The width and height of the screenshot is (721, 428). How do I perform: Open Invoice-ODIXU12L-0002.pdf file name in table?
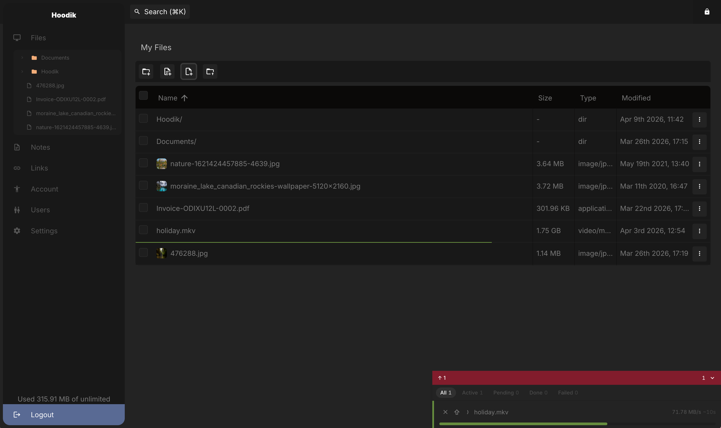coord(203,209)
